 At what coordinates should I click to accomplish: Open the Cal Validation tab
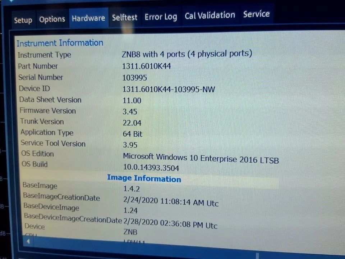(x=210, y=15)
